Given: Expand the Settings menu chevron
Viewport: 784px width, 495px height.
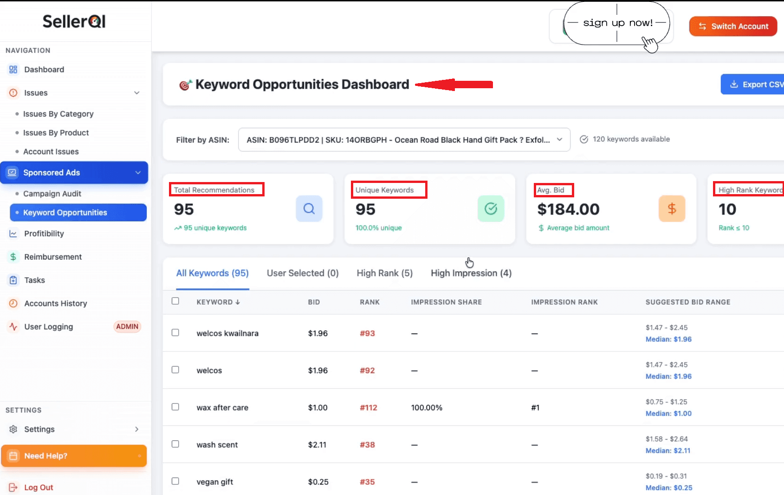Looking at the screenshot, I should pos(136,429).
